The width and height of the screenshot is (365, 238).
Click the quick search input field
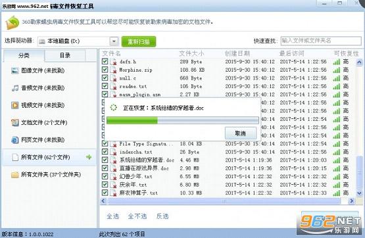coord(321,41)
